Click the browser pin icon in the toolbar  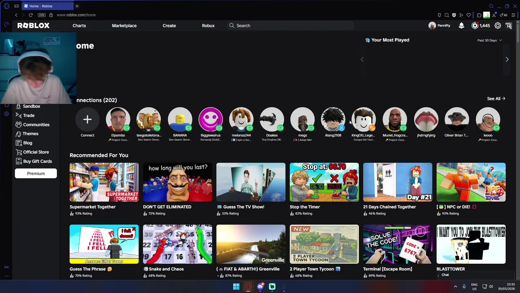439,15
